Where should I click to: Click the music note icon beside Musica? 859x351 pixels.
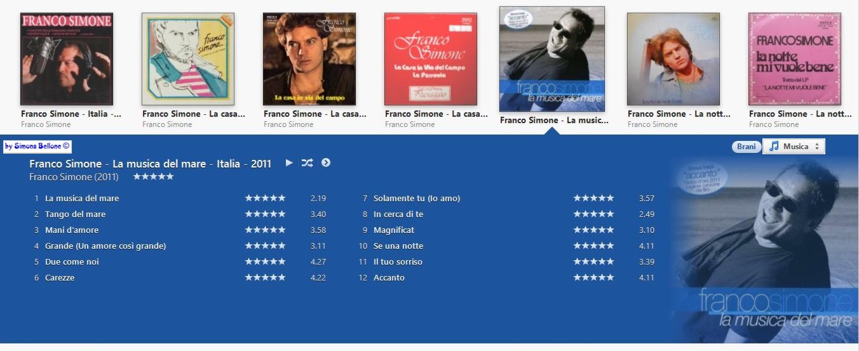[773, 147]
